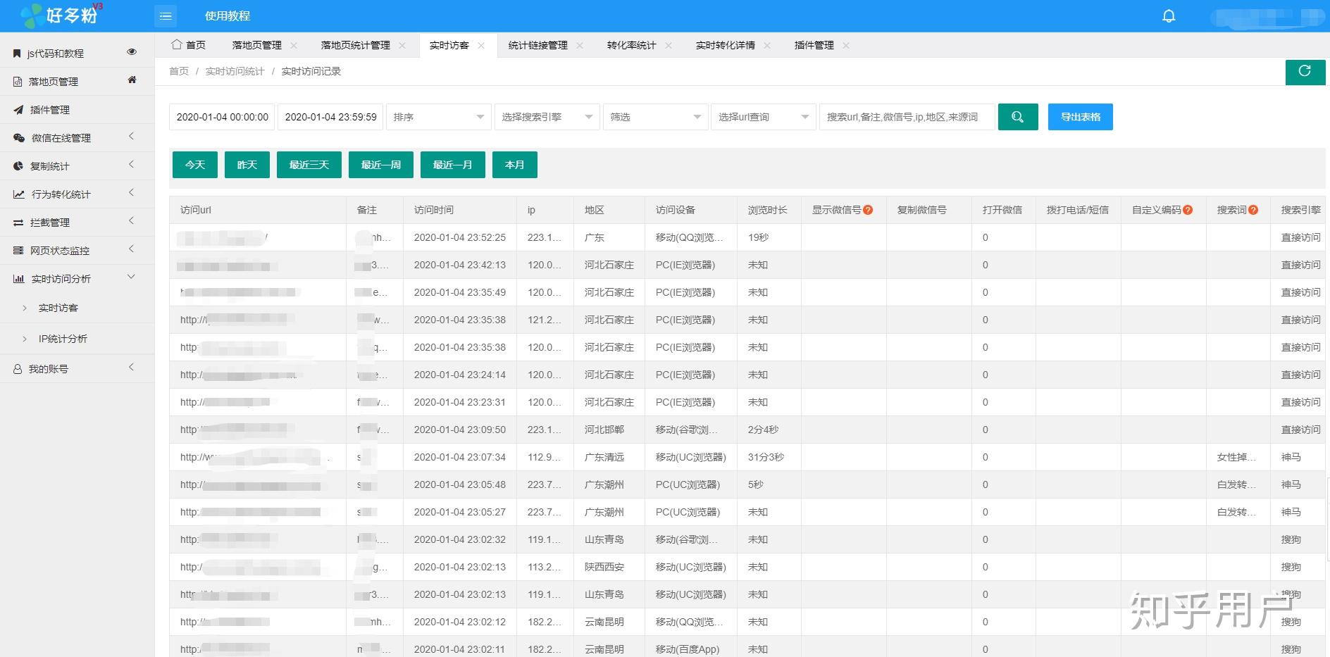Viewport: 1330px width, 657px height.
Task: Click the 最近一月 button
Action: coord(453,165)
